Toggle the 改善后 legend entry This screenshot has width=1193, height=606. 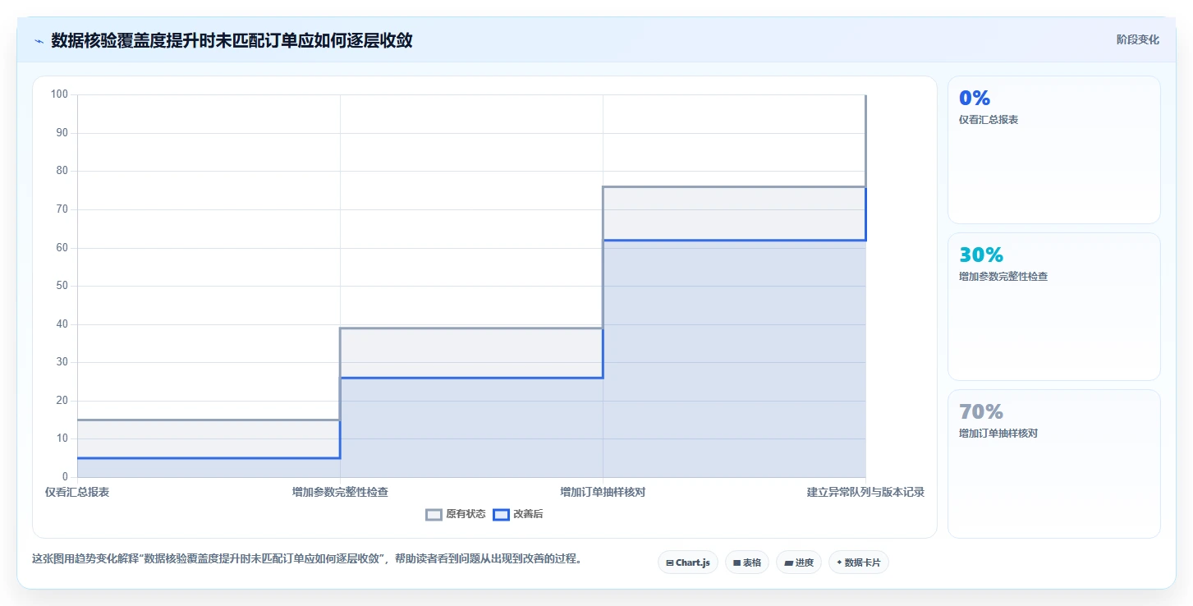pos(518,515)
